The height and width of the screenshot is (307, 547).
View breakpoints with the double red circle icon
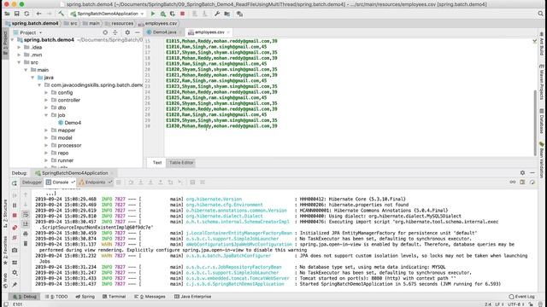[15, 228]
